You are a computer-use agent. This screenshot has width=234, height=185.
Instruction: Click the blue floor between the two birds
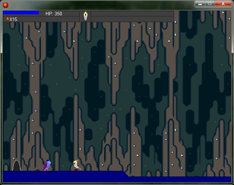(x=61, y=176)
